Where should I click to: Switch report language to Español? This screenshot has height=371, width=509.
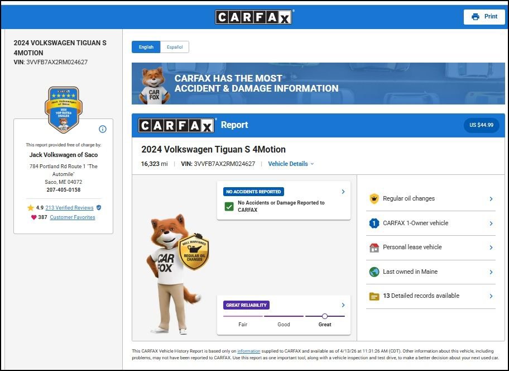(175, 47)
